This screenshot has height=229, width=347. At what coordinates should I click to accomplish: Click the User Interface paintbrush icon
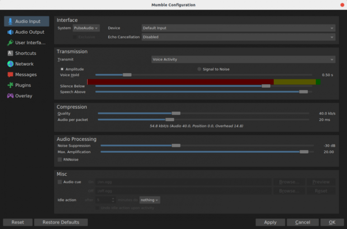10,43
